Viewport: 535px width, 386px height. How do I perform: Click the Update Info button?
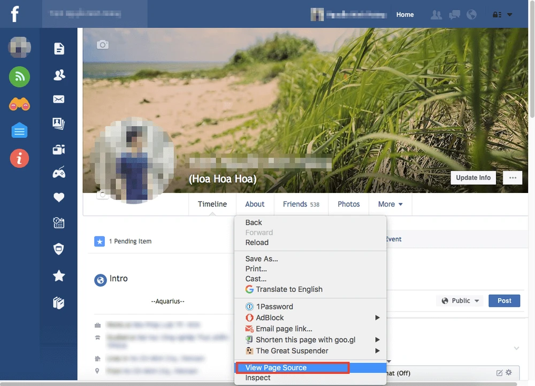point(472,177)
